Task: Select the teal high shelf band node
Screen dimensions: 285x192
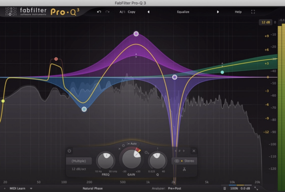Action: coord(222,72)
